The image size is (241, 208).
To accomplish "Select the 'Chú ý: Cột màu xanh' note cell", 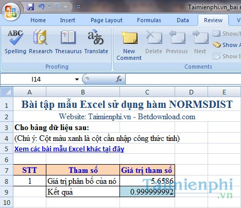I will point(97,138).
